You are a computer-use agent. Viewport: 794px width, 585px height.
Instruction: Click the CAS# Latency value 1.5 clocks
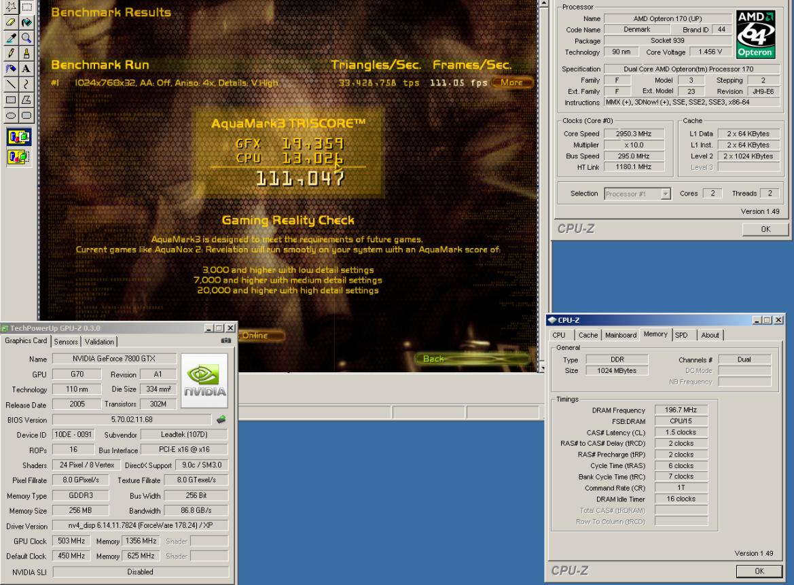[681, 432]
